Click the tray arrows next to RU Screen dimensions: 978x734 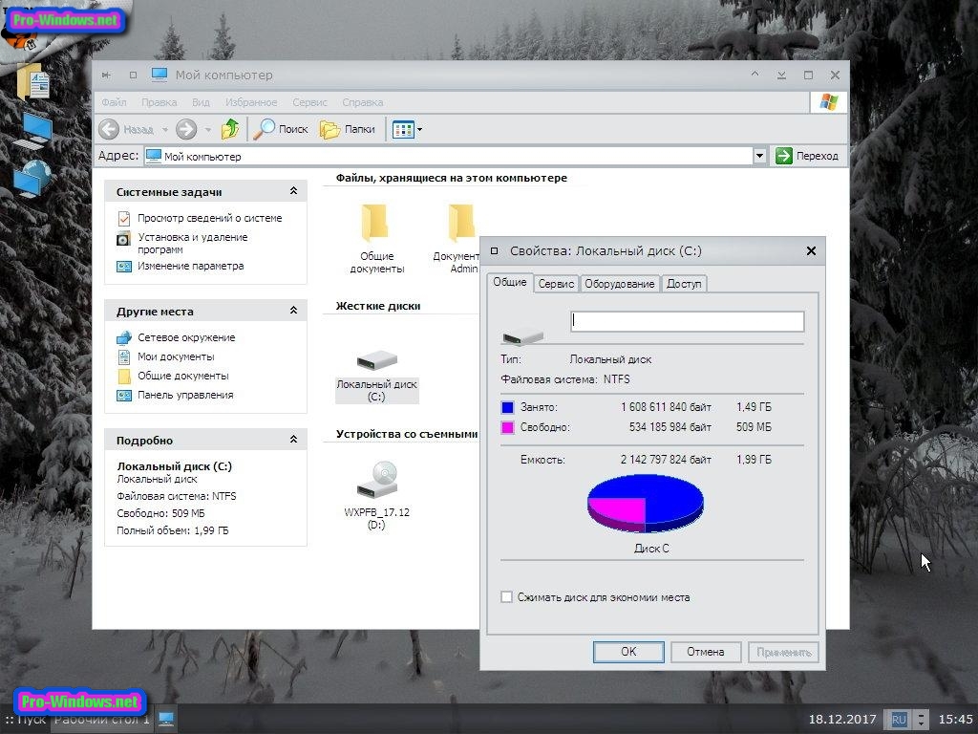(x=921, y=720)
